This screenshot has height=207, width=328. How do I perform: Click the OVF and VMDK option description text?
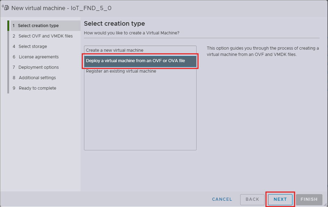tap(263, 51)
